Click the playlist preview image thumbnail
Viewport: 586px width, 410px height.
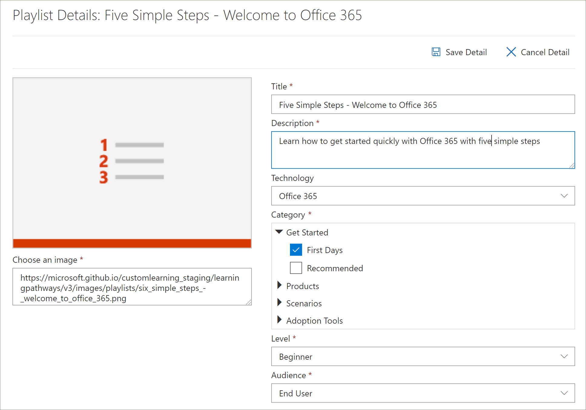click(132, 163)
